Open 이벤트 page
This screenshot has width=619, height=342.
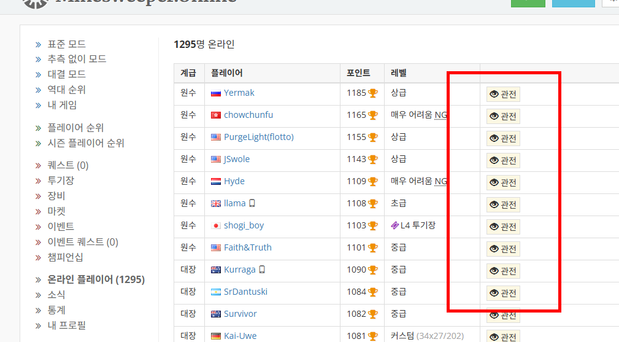tap(61, 227)
